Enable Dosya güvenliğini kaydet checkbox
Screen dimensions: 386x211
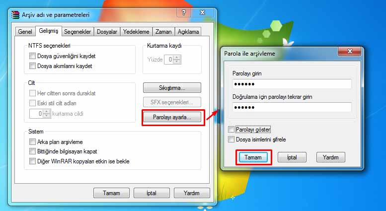click(32, 56)
